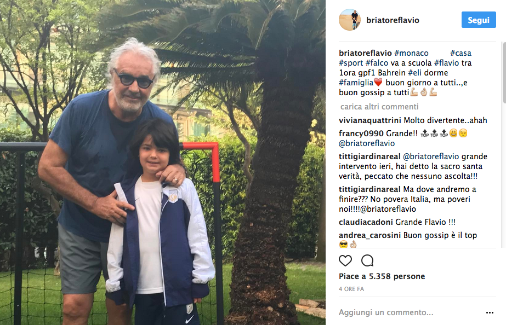This screenshot has height=325, width=506.
Task: View who liked via Piace a 5.358 persone
Action: click(382, 276)
